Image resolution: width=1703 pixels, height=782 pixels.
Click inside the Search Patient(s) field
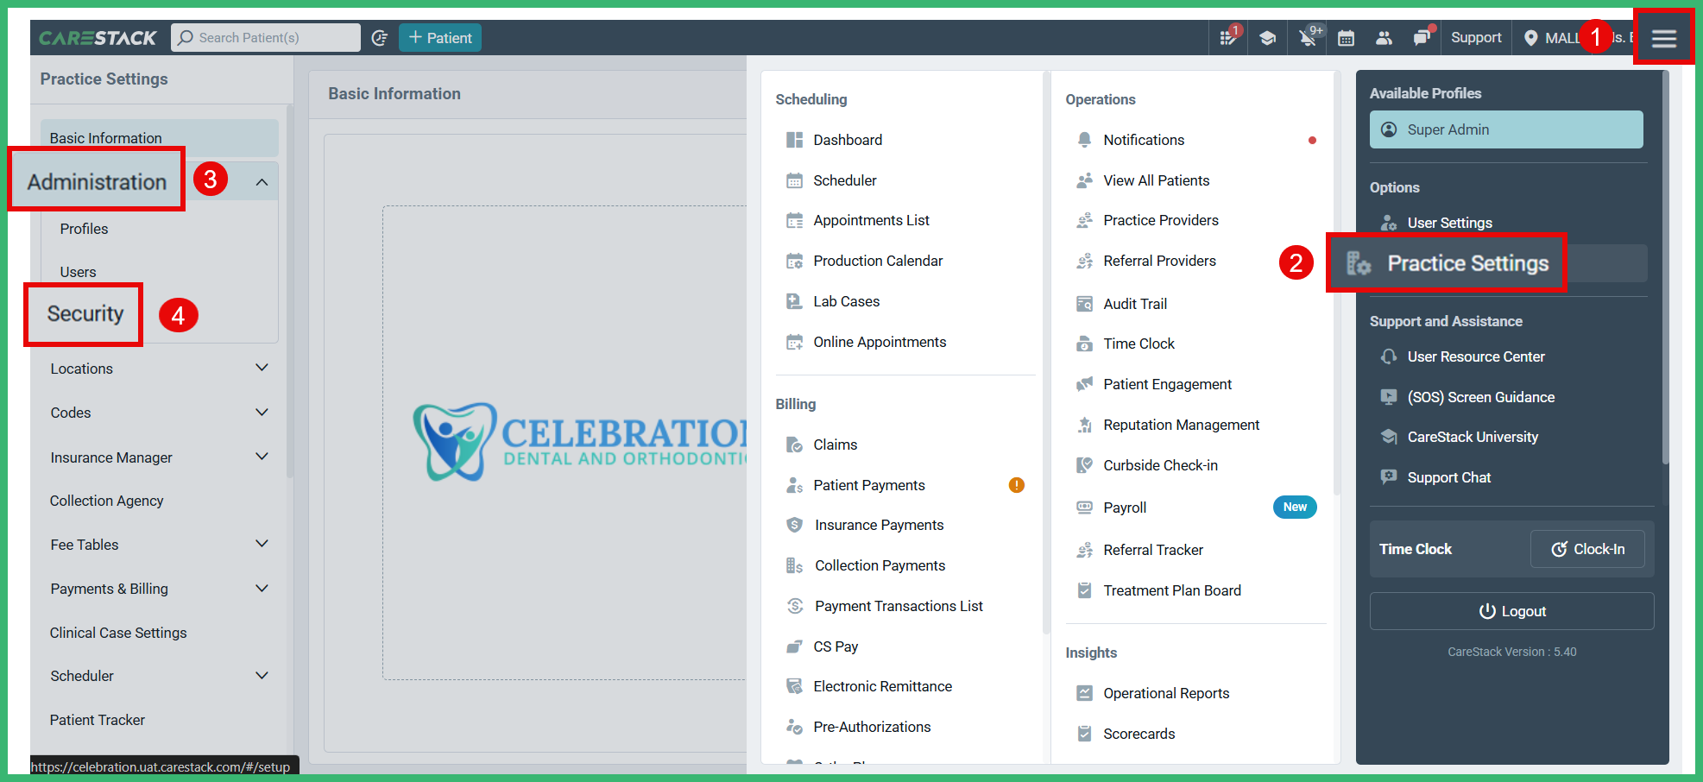[265, 37]
